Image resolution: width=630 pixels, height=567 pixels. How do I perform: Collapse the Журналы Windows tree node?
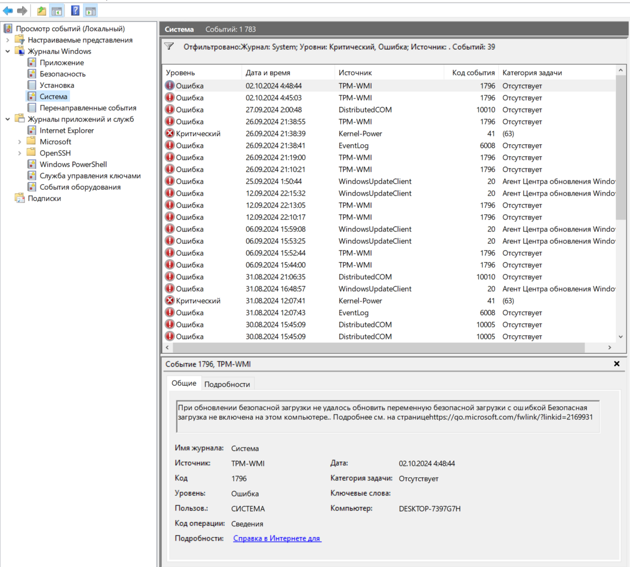point(8,51)
